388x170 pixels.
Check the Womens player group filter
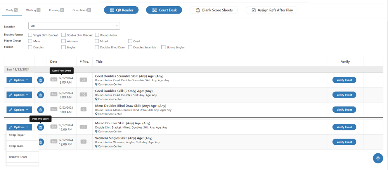(x=64, y=41)
